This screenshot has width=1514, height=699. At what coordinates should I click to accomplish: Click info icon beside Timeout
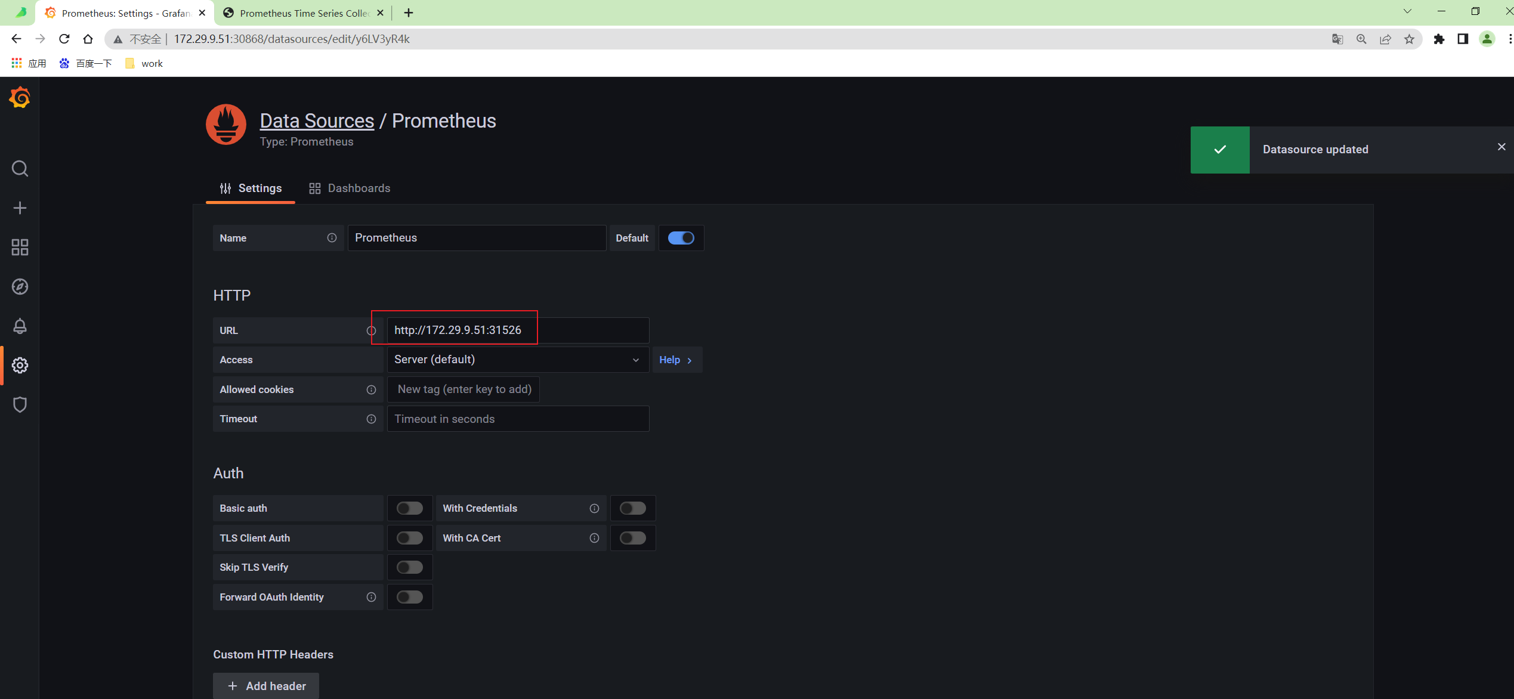click(x=371, y=419)
